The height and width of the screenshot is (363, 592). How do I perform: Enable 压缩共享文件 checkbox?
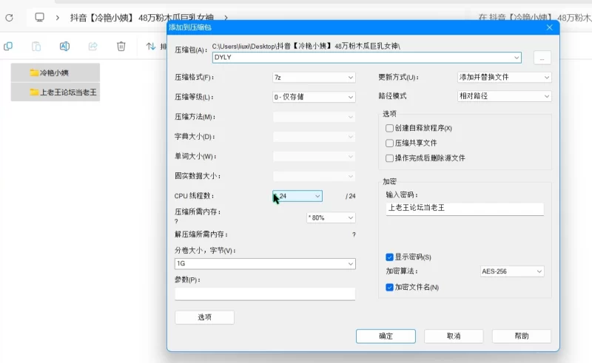click(x=390, y=143)
